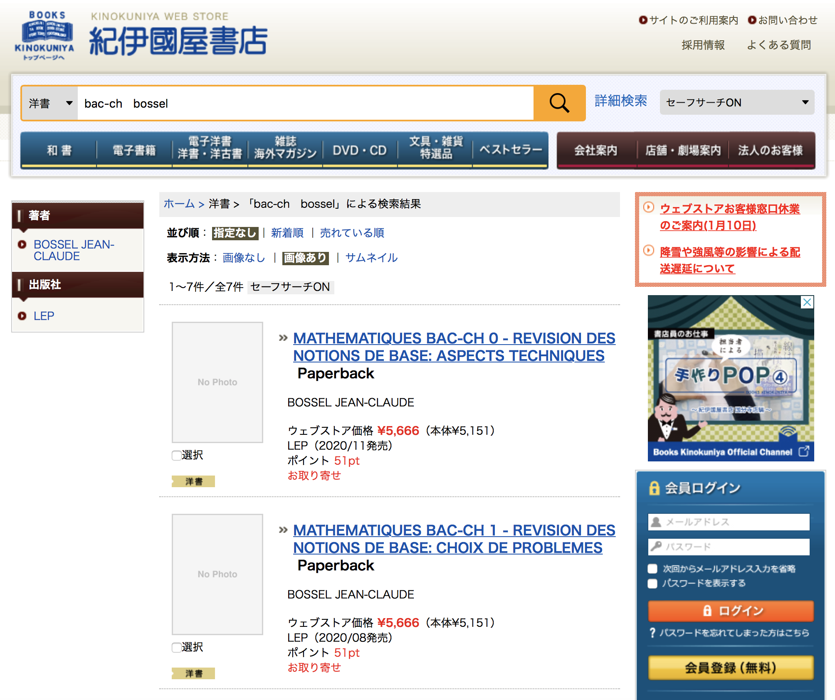The height and width of the screenshot is (700, 835).
Task: Click the magnifying glass search button
Action: (559, 103)
